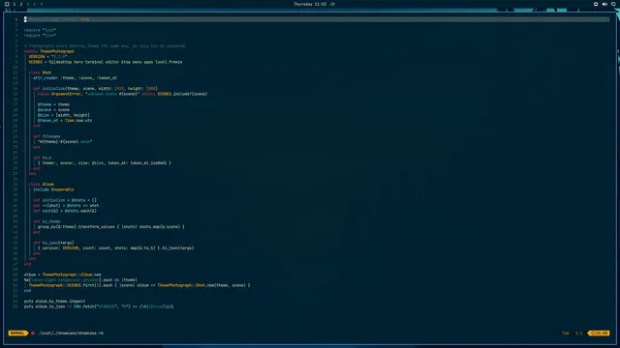Click the update refresh icon beside clock
620x348 pixels.
click(x=332, y=4)
